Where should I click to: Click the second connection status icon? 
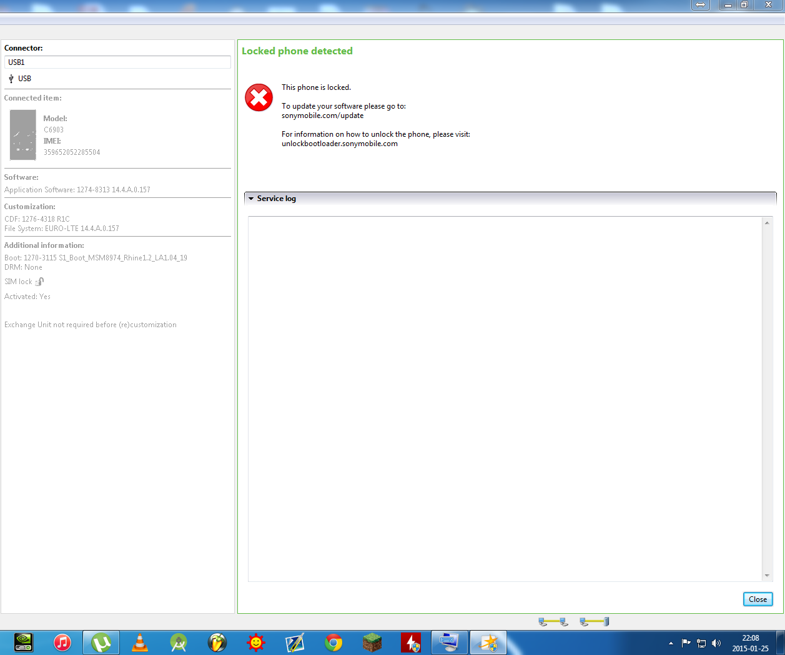tap(594, 621)
